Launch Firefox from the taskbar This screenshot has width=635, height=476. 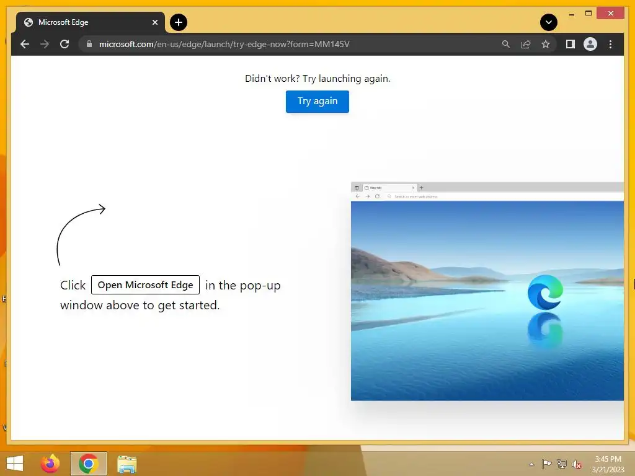coord(50,464)
